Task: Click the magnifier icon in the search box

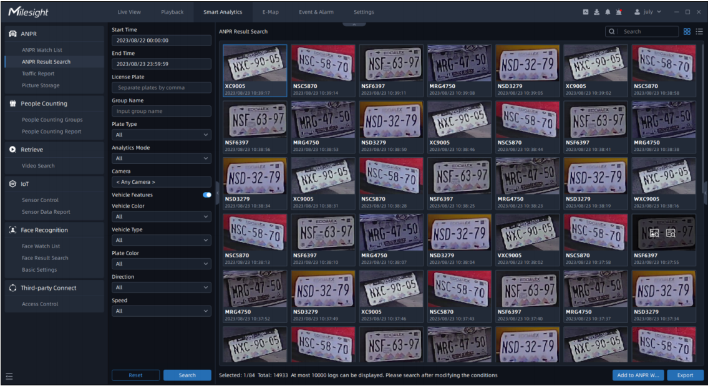Action: click(612, 32)
